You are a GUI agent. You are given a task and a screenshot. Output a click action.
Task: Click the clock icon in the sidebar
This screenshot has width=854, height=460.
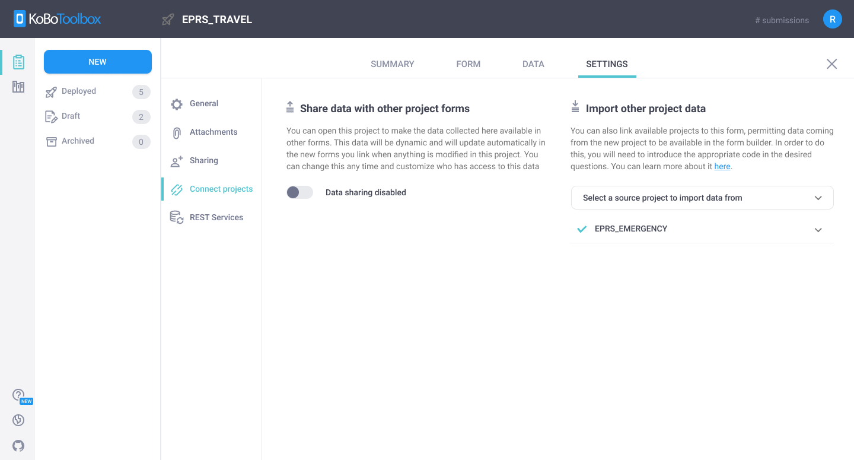[18, 420]
